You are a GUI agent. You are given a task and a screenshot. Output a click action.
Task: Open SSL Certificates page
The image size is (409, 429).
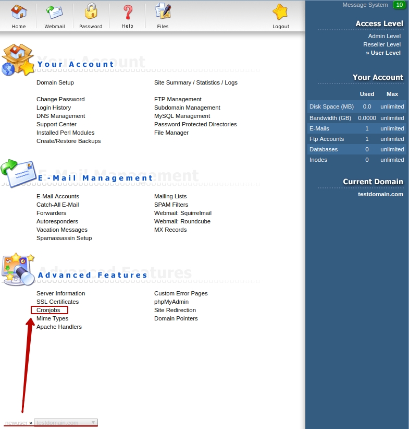pos(57,302)
